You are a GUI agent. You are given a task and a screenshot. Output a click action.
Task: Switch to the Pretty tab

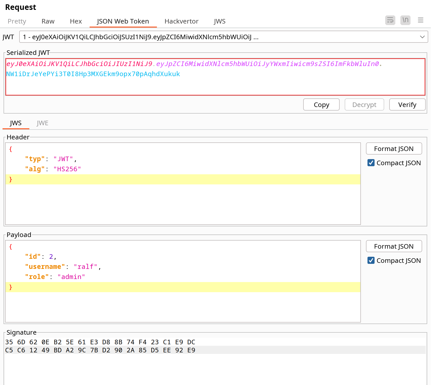17,21
